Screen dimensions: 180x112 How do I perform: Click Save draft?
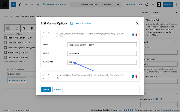(130, 4)
